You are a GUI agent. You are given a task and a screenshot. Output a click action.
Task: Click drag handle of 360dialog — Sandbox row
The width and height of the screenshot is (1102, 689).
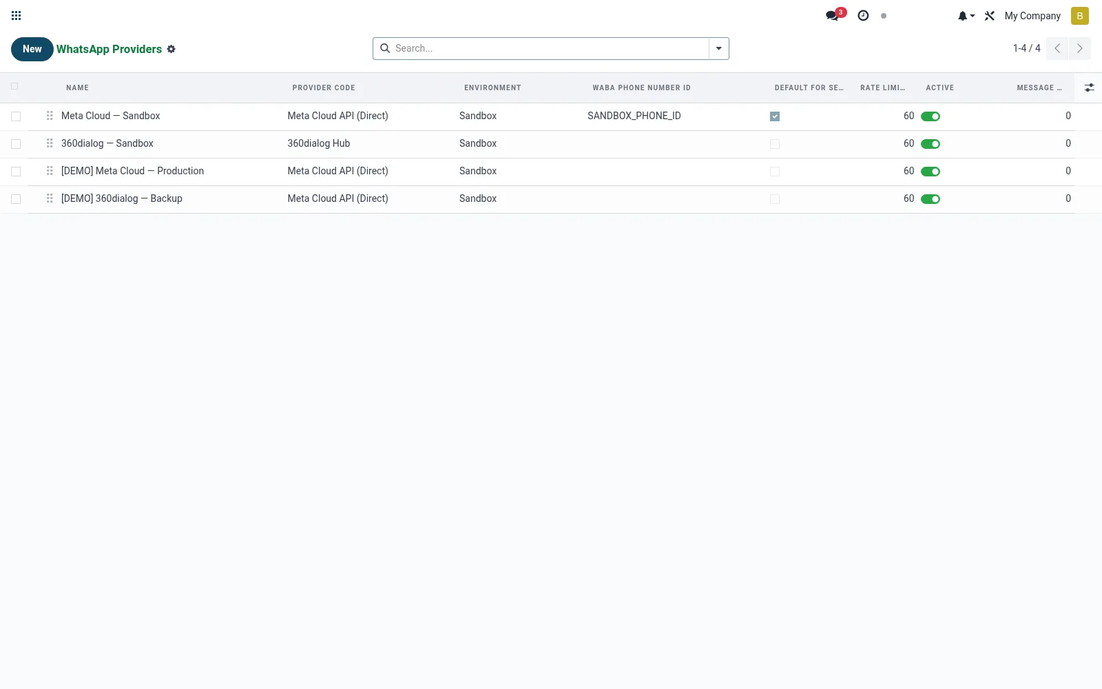click(50, 143)
